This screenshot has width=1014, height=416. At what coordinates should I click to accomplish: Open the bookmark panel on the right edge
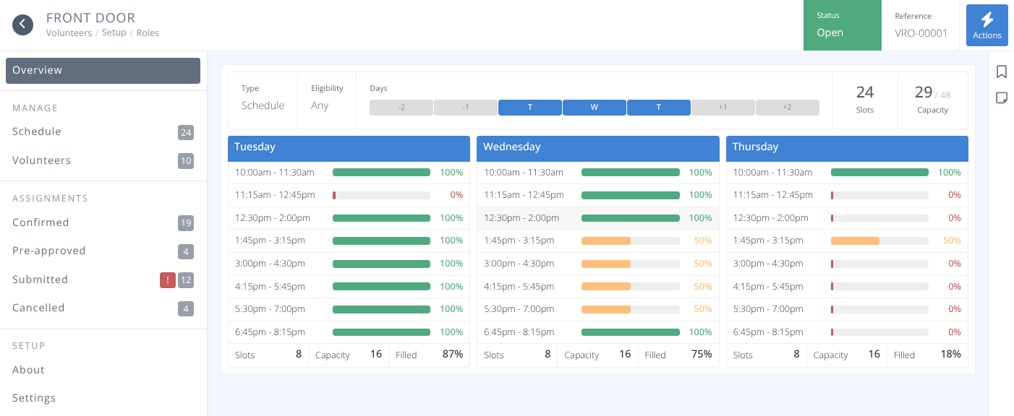click(1002, 71)
